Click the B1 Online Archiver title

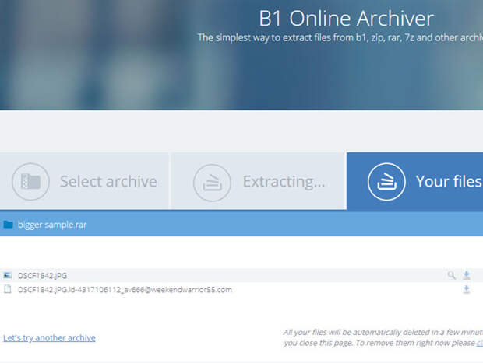click(x=346, y=19)
